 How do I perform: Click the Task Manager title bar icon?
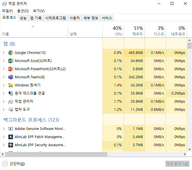5,4
